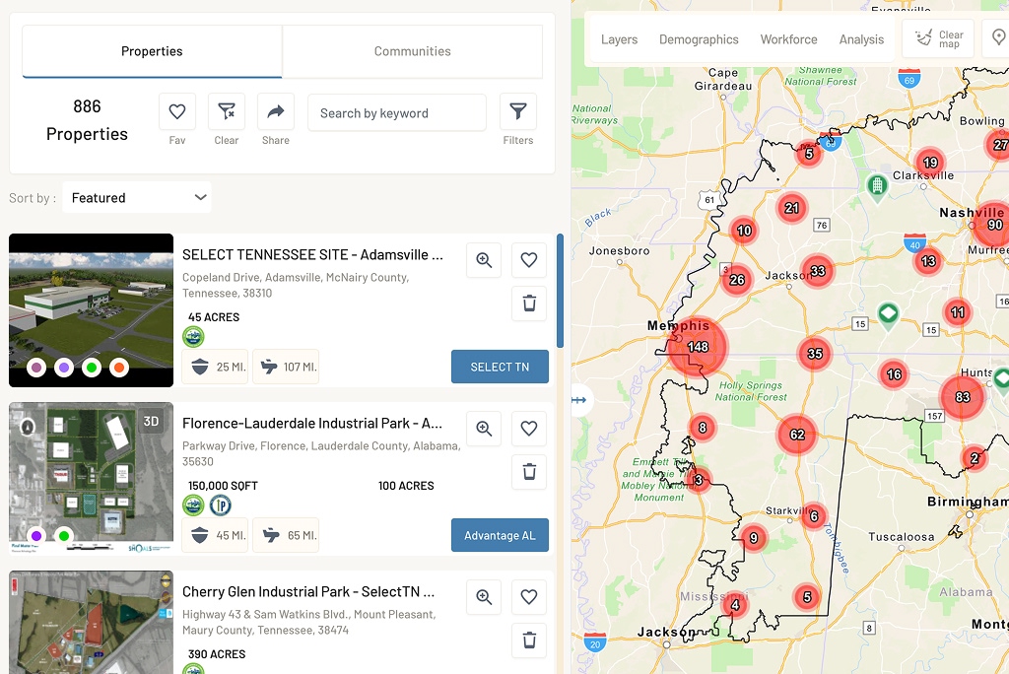
Task: Zoom to the Adamsville site on map
Action: coord(484,260)
